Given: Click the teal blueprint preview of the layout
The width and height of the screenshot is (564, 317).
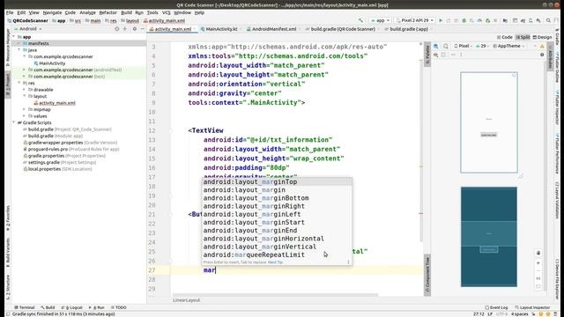Looking at the screenshot, I should click(x=489, y=237).
